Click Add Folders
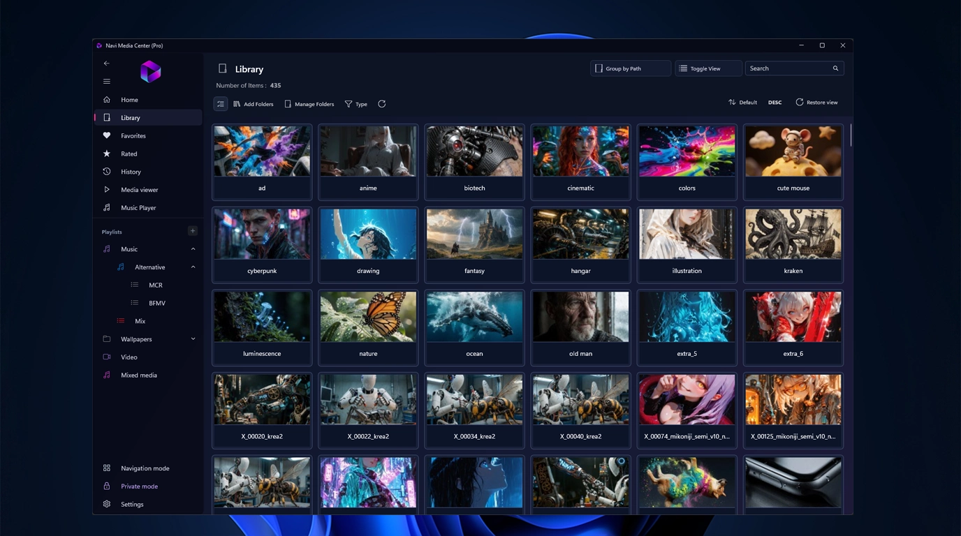This screenshot has width=961, height=536. pos(254,104)
